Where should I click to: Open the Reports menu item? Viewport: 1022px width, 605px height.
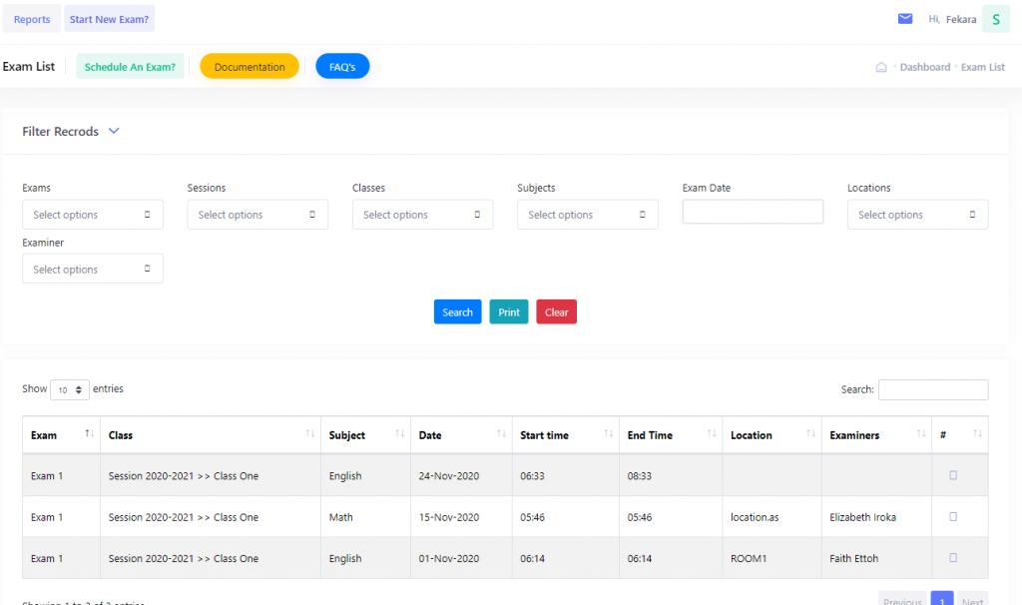[x=32, y=19]
